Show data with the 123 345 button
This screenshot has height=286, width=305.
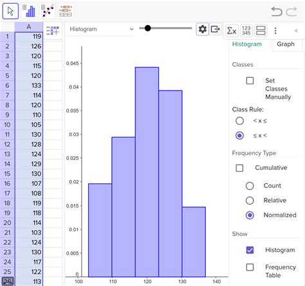pos(246,31)
